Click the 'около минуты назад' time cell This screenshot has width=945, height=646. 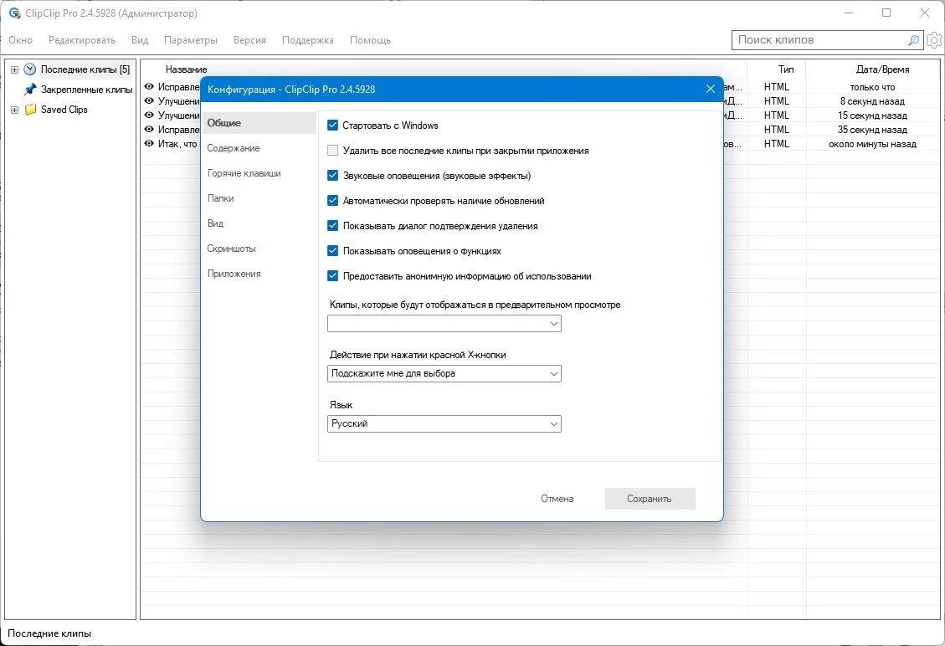pos(872,144)
